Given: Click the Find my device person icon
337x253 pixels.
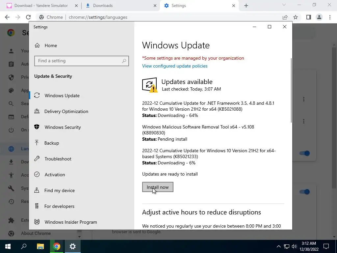Looking at the screenshot, I should (x=37, y=190).
